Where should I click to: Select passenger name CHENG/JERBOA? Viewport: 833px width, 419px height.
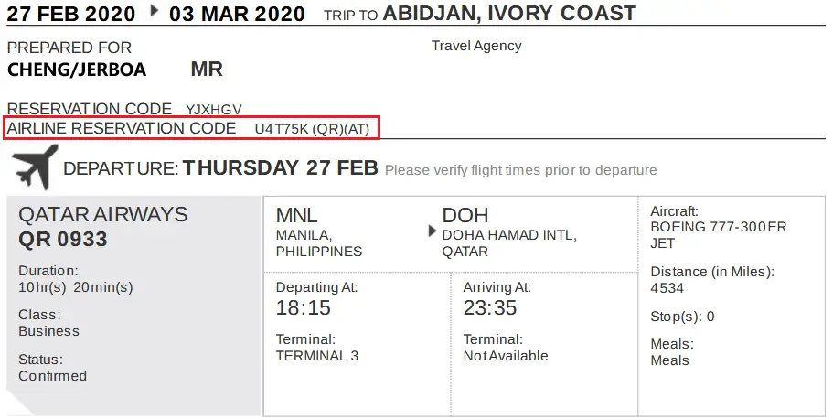pyautogui.click(x=77, y=70)
